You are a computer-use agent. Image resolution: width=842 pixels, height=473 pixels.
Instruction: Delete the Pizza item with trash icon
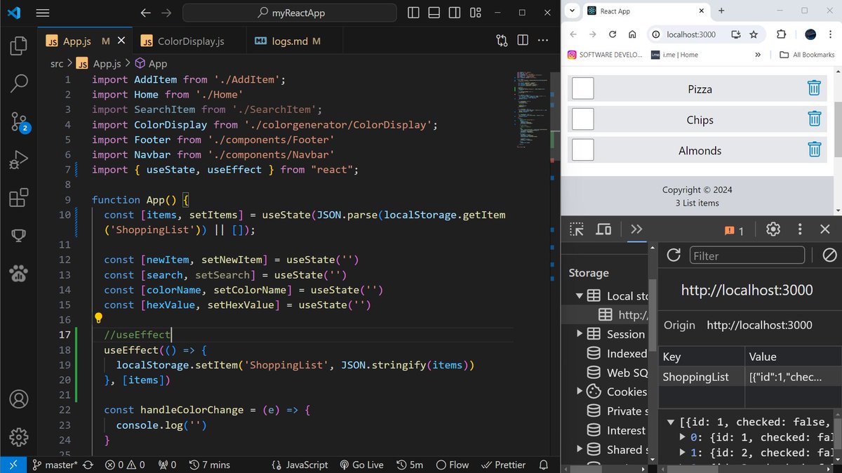point(814,88)
